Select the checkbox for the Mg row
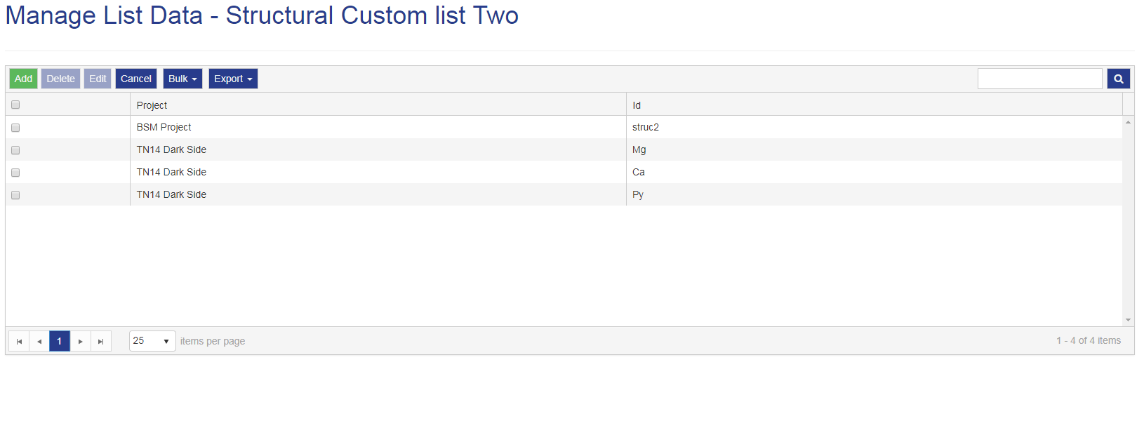The height and width of the screenshot is (421, 1144). [x=15, y=150]
